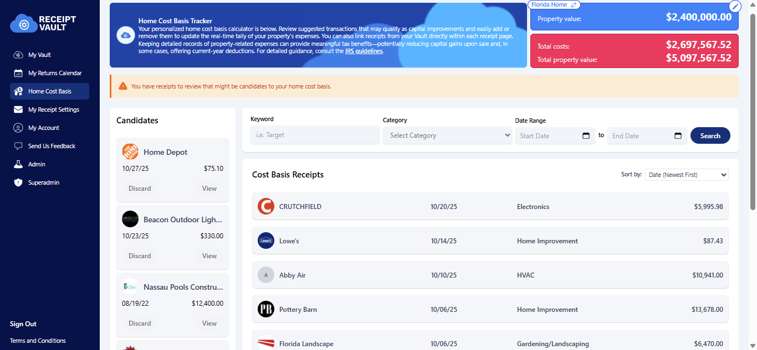
Task: Click the orange warning triangle icon
Action: point(123,86)
